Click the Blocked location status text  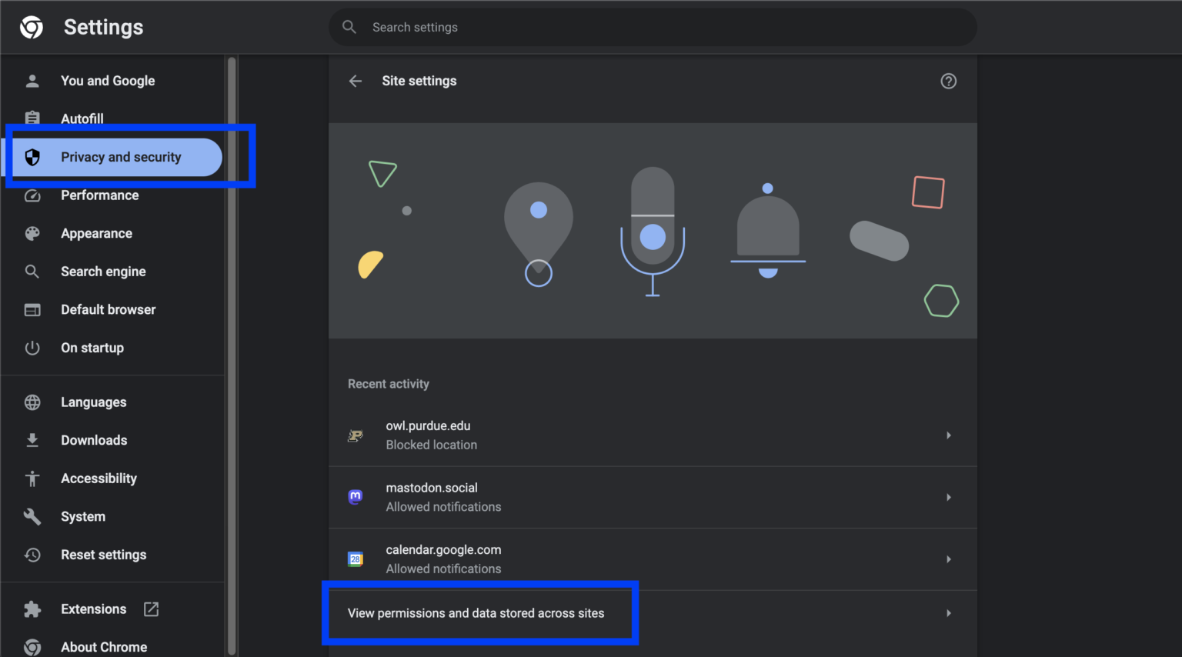[x=432, y=445]
